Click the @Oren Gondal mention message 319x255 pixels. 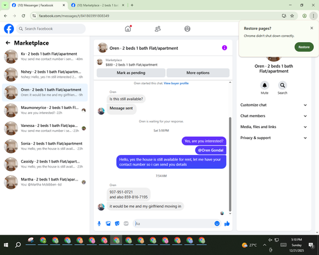pyautogui.click(x=211, y=150)
